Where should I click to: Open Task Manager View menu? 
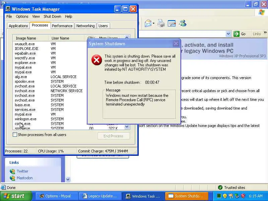click(36, 16)
